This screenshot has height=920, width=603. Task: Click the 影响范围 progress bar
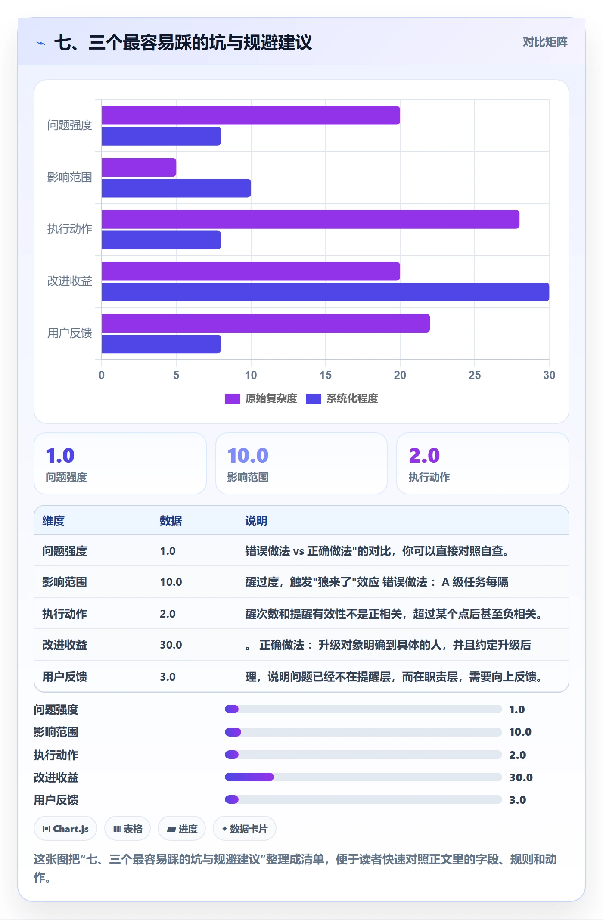point(363,732)
